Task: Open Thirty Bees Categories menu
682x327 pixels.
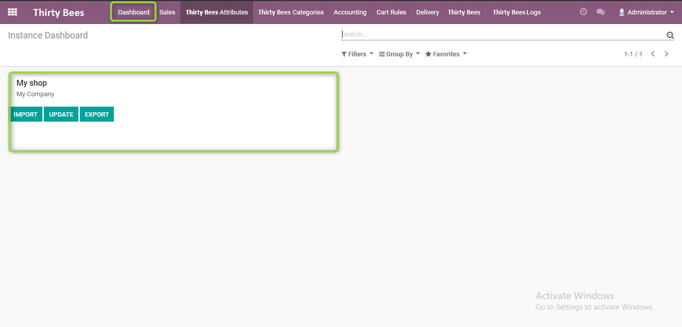Action: click(291, 12)
